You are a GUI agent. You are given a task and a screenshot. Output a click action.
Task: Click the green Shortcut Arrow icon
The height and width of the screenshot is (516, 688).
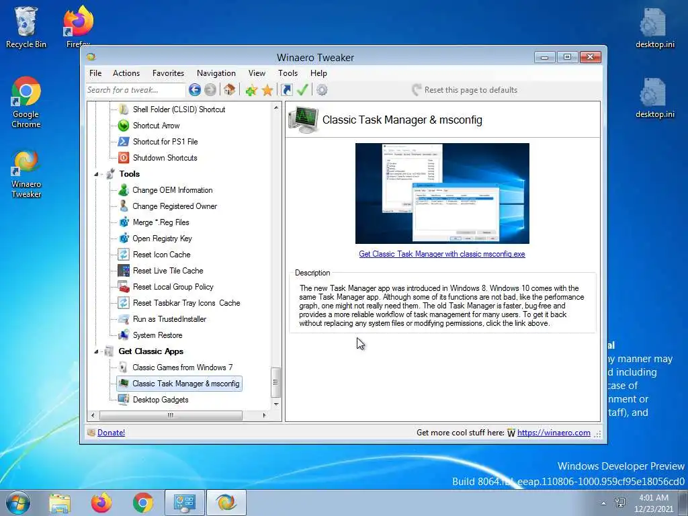[124, 126]
